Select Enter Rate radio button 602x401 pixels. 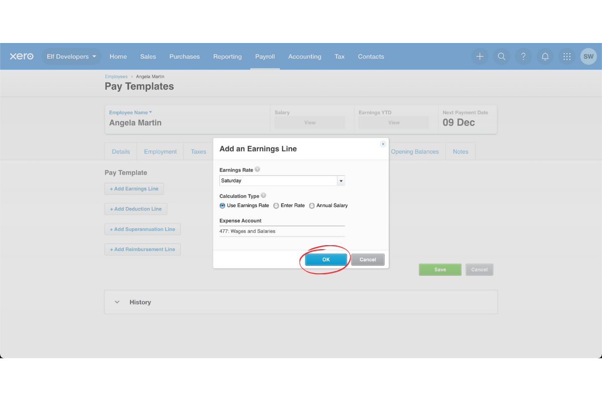(276, 206)
